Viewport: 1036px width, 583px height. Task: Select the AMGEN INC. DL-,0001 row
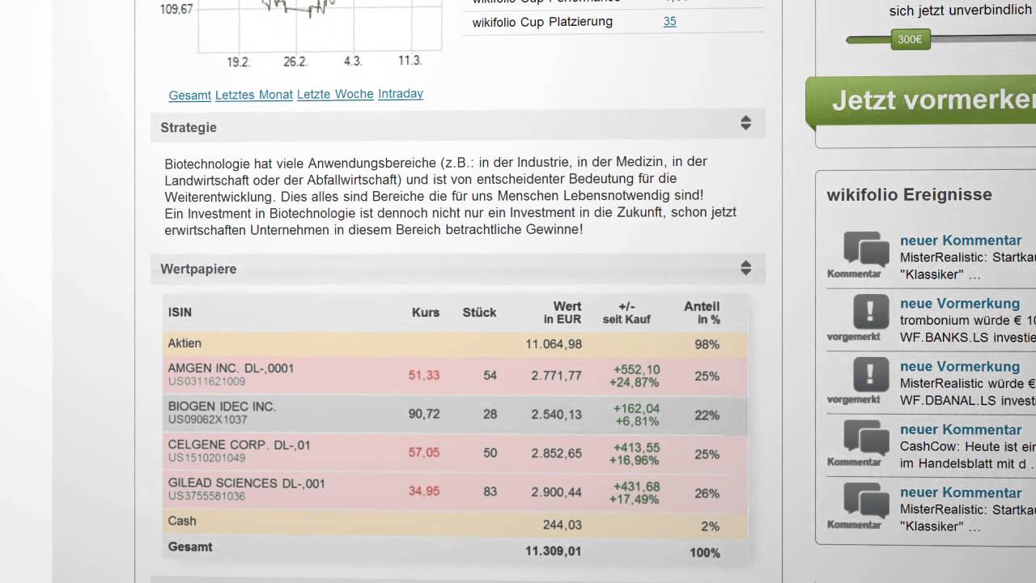pos(455,375)
